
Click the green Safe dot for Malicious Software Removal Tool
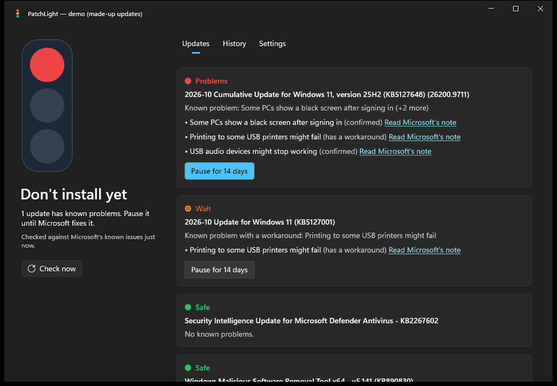click(188, 367)
